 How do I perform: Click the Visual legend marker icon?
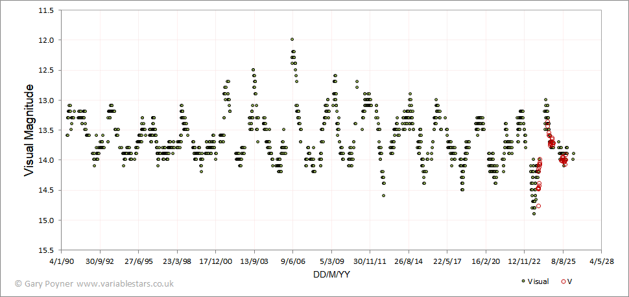point(523,281)
